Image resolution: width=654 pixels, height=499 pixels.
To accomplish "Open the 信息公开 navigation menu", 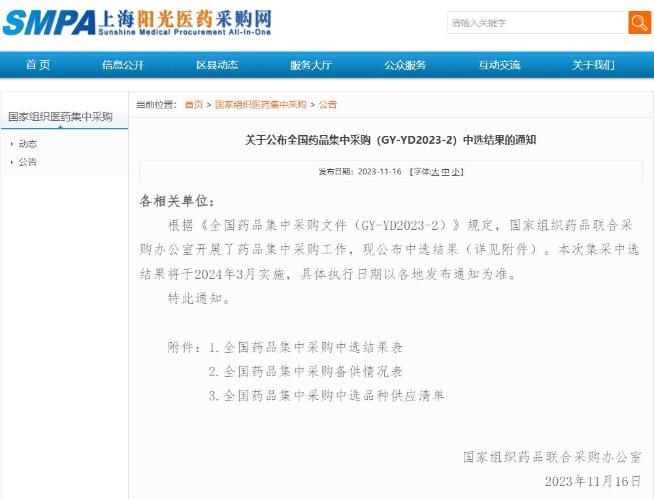I will click(122, 65).
